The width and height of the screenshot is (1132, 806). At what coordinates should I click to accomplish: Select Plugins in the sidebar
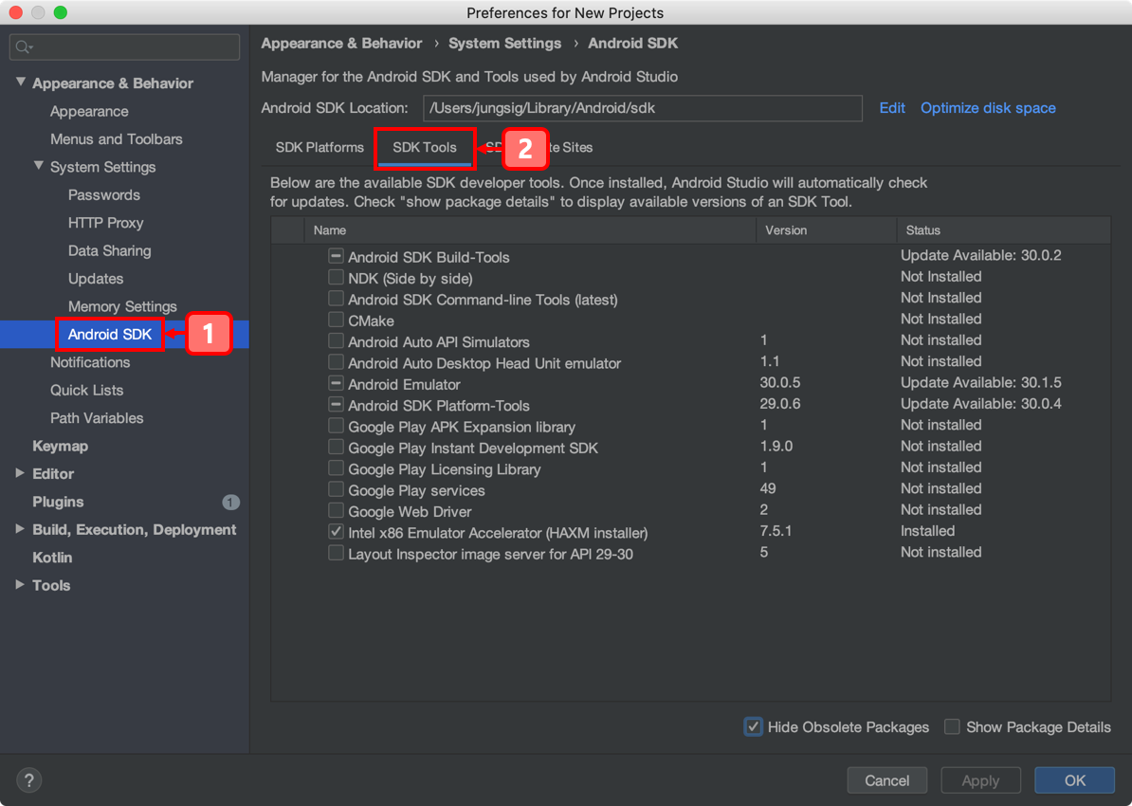point(58,502)
